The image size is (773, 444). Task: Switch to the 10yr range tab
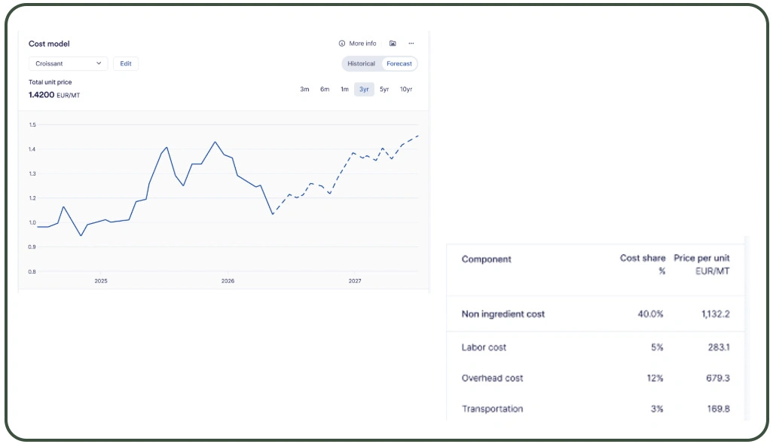pos(405,89)
